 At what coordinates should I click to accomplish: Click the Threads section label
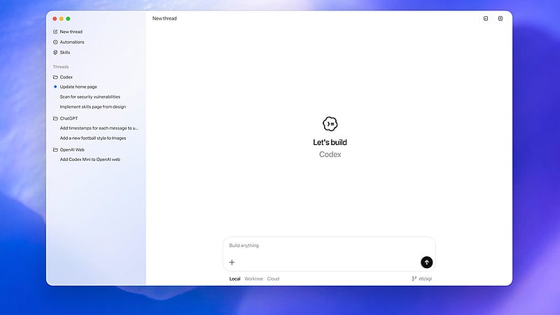coord(61,66)
